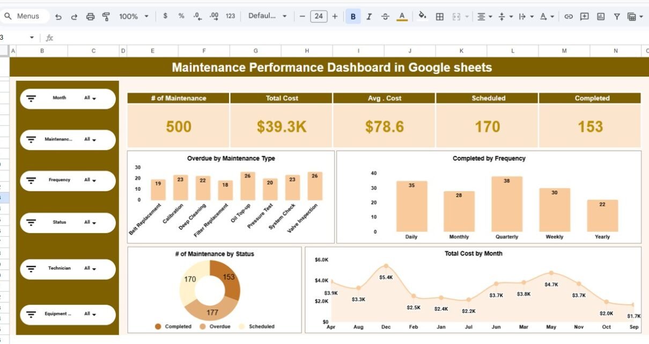Click the Print icon
The width and height of the screenshot is (649, 344).
(91, 17)
